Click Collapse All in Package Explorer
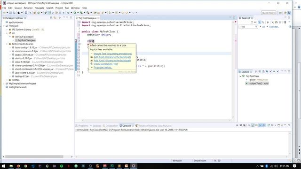301x169 pixels. pos(51,18)
